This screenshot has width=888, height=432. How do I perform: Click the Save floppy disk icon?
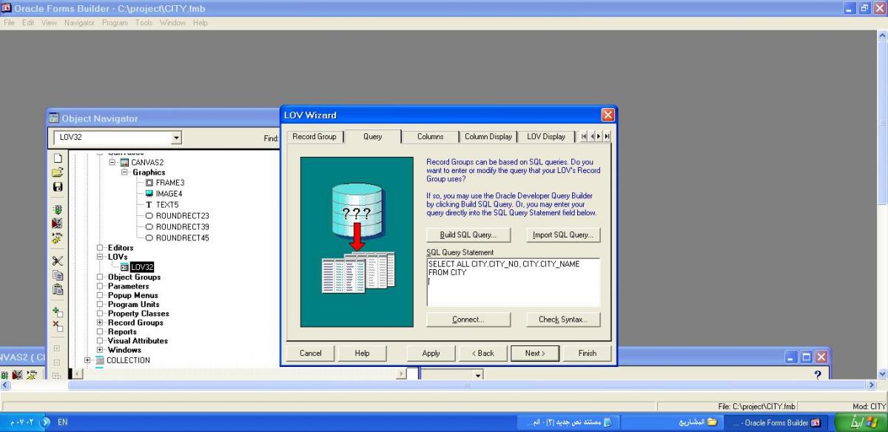click(57, 187)
